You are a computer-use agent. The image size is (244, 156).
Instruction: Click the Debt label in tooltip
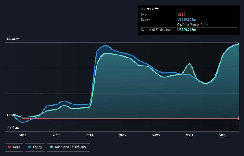(144, 15)
